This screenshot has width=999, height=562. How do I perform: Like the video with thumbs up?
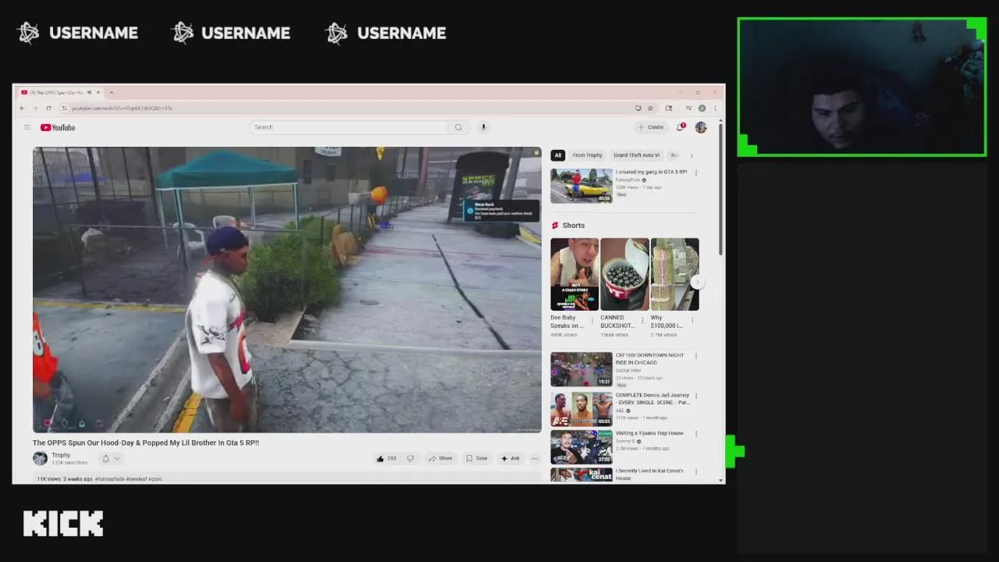386,458
